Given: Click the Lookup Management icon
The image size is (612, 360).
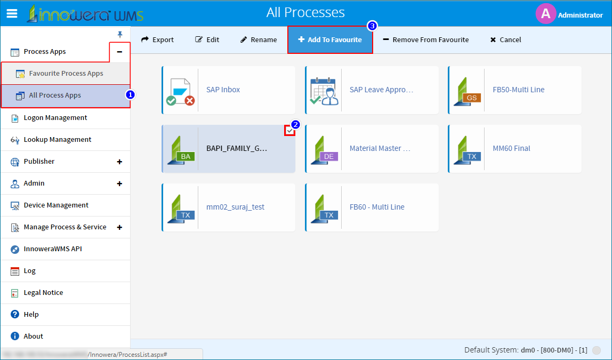Looking at the screenshot, I should point(15,140).
